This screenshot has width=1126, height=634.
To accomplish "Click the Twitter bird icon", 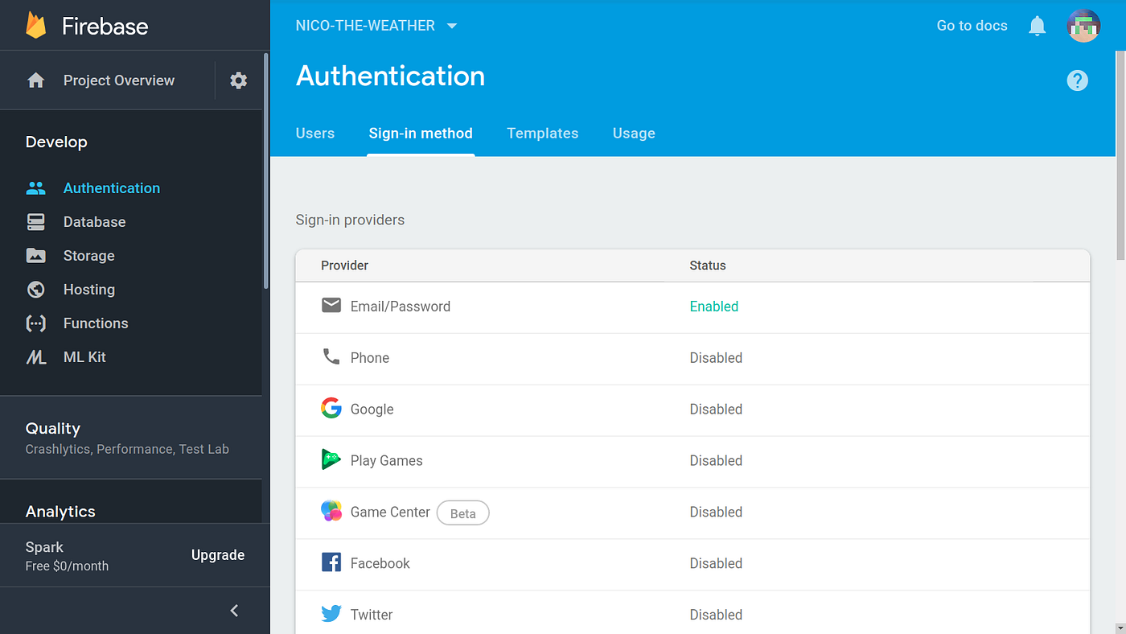I will 331,614.
